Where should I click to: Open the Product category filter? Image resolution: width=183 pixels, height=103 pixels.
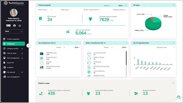(120, 10)
